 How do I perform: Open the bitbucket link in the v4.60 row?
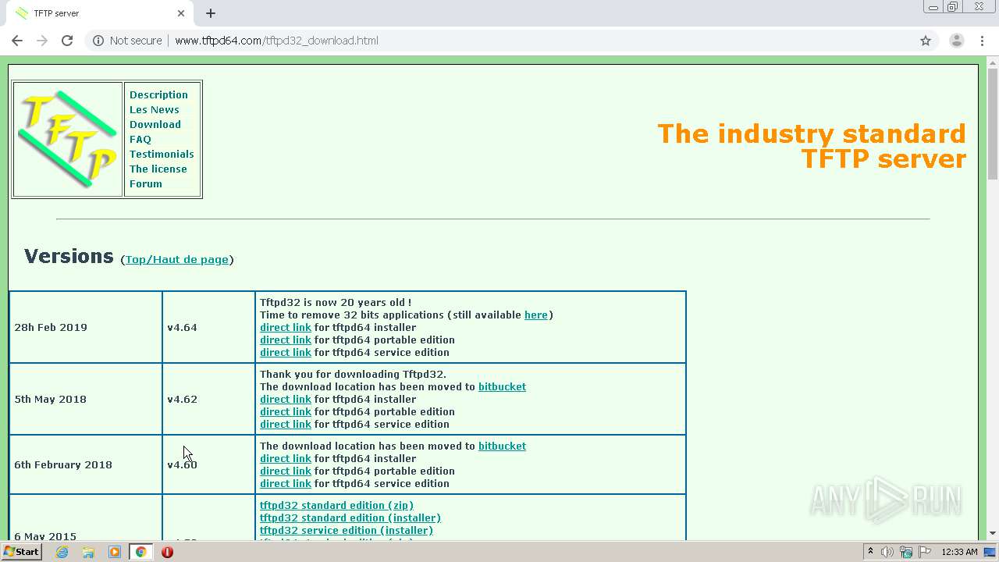click(x=502, y=446)
